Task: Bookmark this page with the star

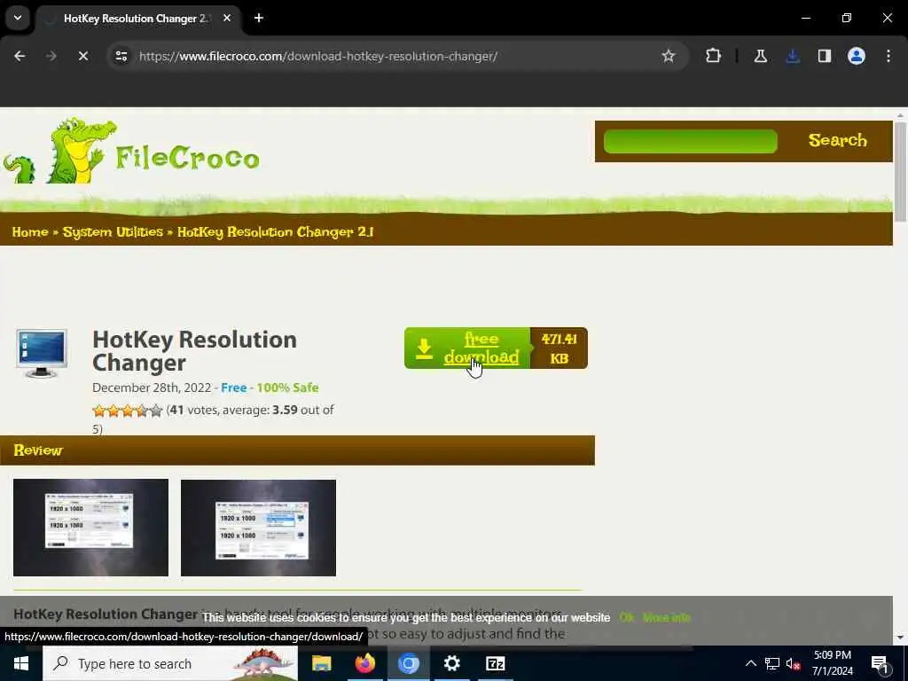Action: click(x=669, y=56)
